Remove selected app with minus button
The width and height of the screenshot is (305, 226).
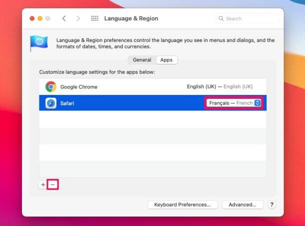click(x=52, y=184)
